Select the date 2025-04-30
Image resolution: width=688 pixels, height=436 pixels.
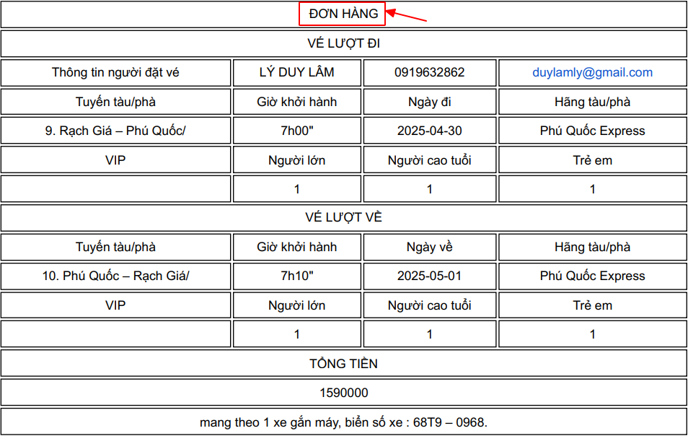click(x=429, y=131)
